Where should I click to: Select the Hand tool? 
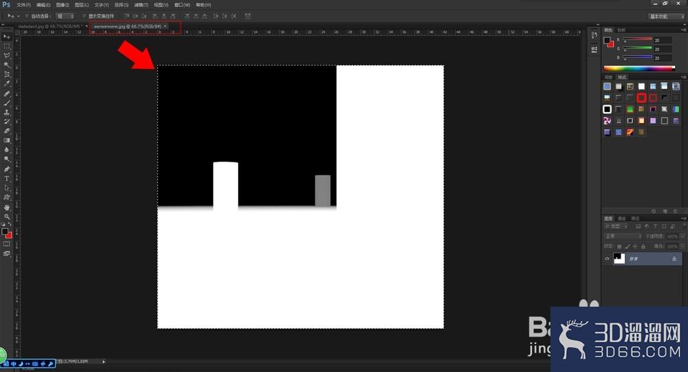(7, 207)
